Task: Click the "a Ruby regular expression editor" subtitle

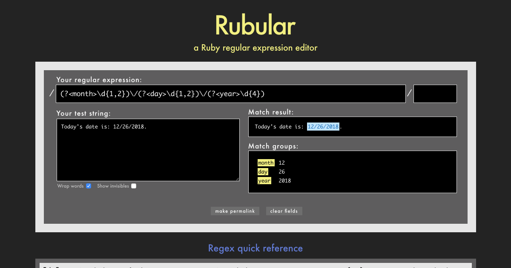Action: tap(255, 48)
